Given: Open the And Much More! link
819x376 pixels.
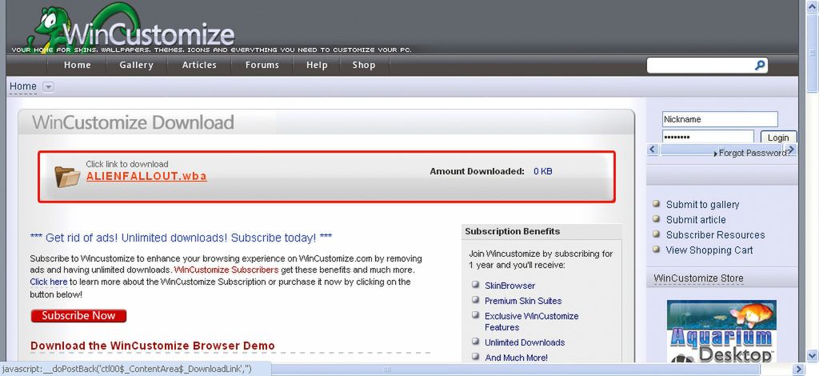Looking at the screenshot, I should point(516,358).
